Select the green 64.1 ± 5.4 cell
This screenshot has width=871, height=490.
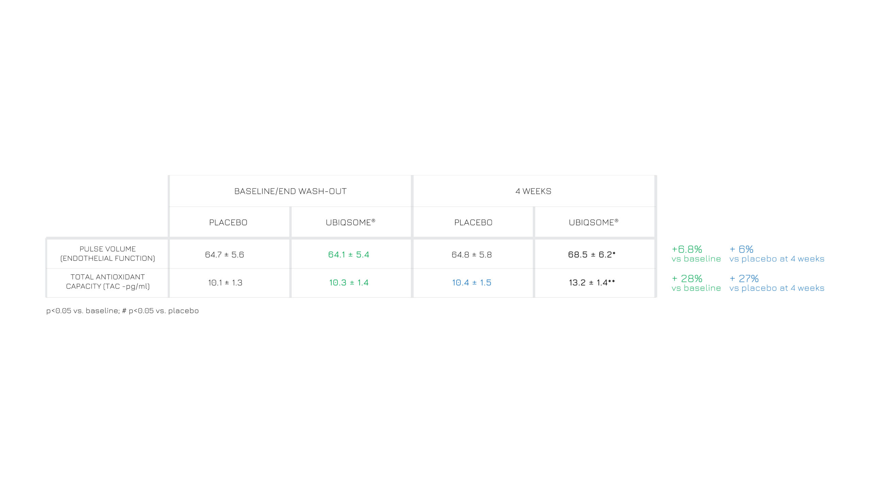(348, 255)
